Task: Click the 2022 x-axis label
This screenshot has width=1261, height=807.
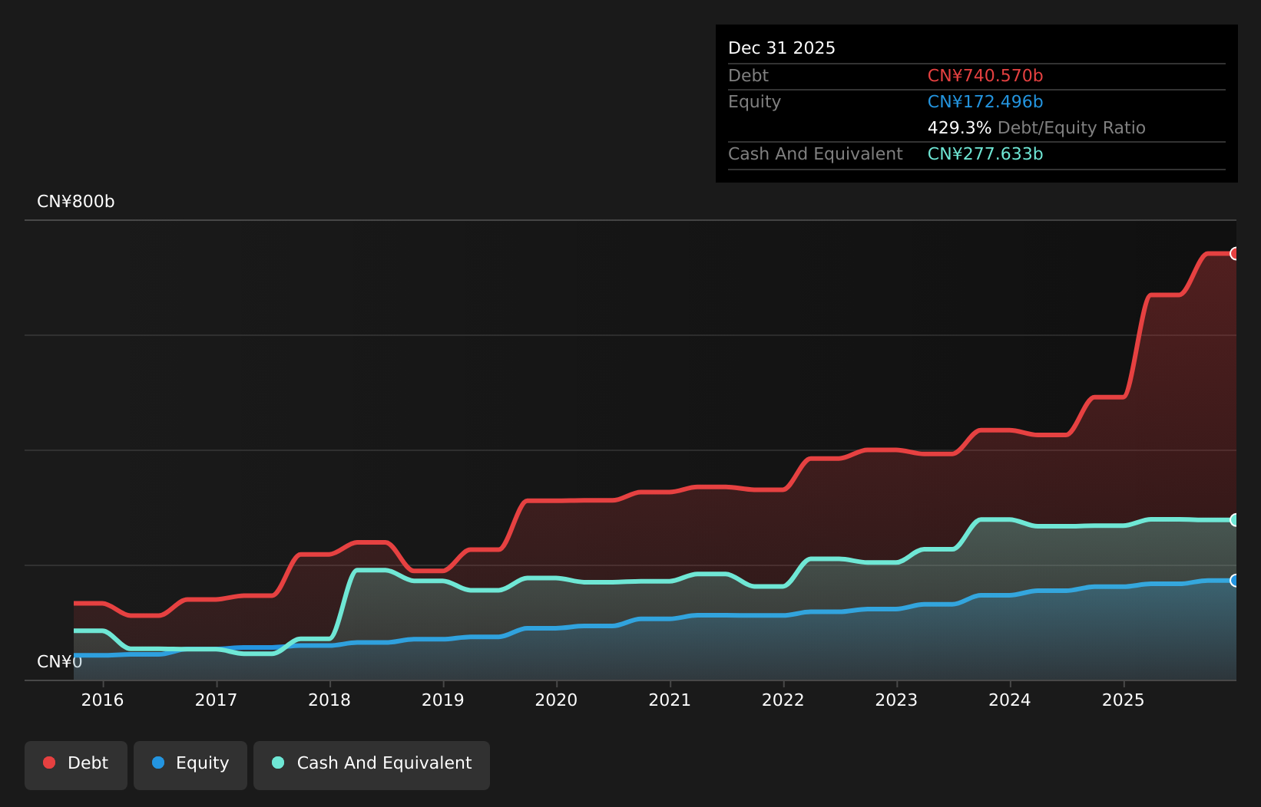Action: point(783,700)
